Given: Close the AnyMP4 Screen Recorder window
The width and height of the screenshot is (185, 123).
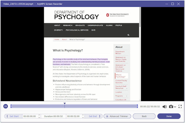Looking at the screenshot, I should tap(180, 3).
